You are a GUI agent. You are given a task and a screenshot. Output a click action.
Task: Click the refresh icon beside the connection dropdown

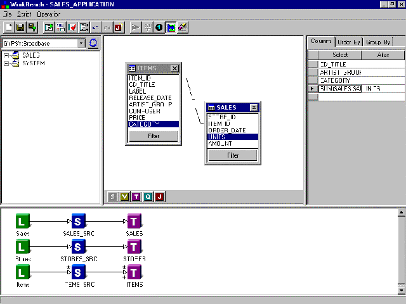tap(93, 43)
